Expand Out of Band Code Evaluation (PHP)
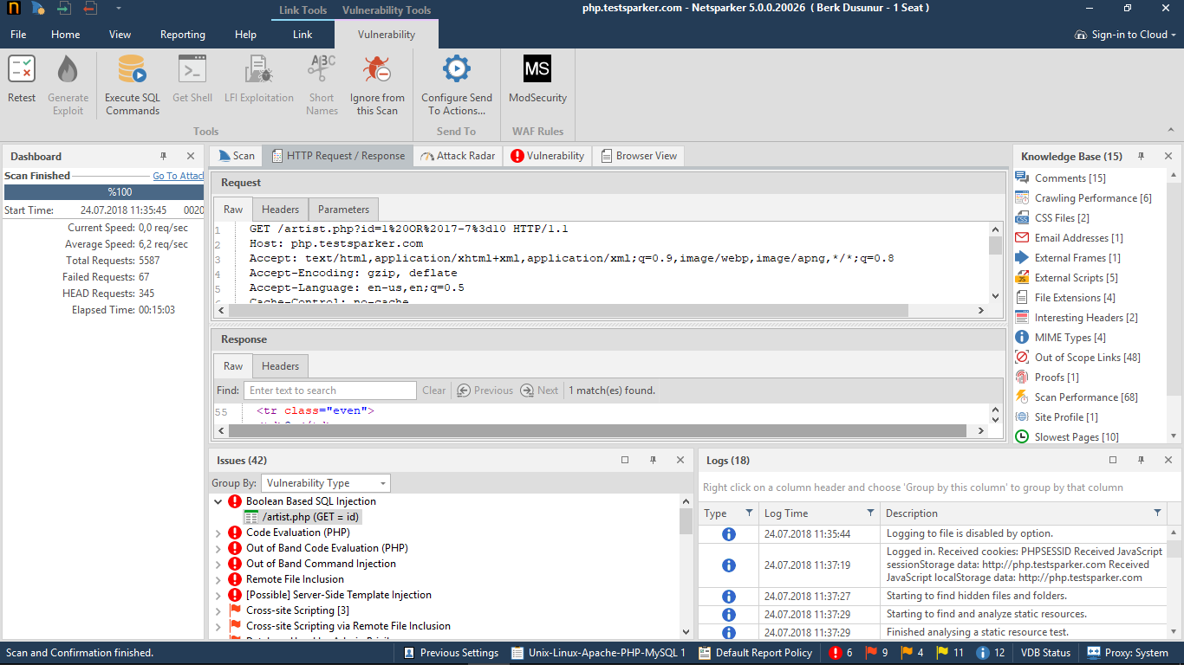This screenshot has height=665, width=1184. coord(218,548)
